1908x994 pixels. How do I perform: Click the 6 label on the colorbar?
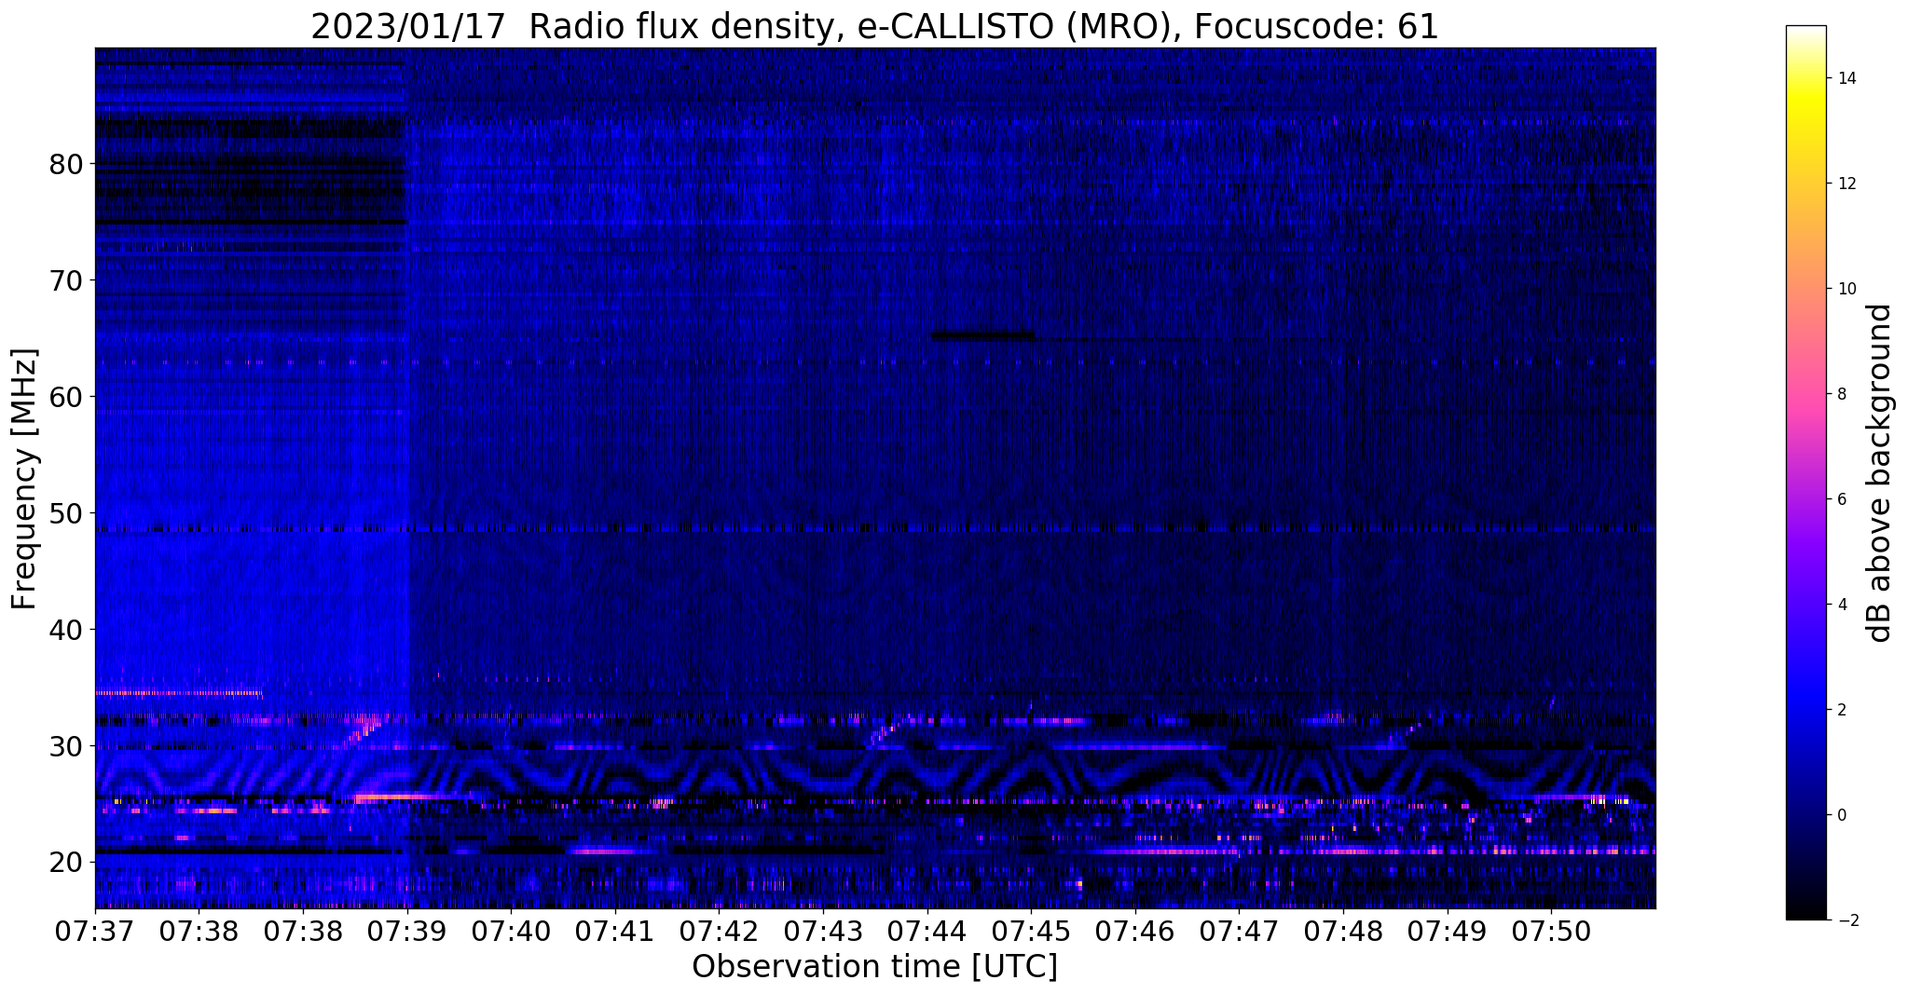tap(1842, 499)
